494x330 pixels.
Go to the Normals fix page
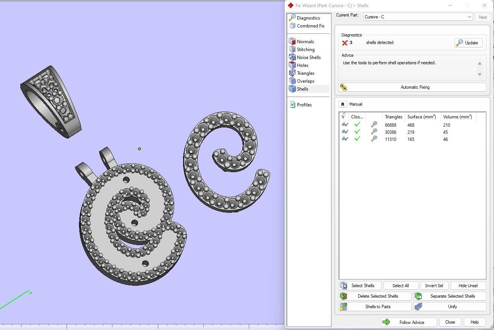click(305, 42)
